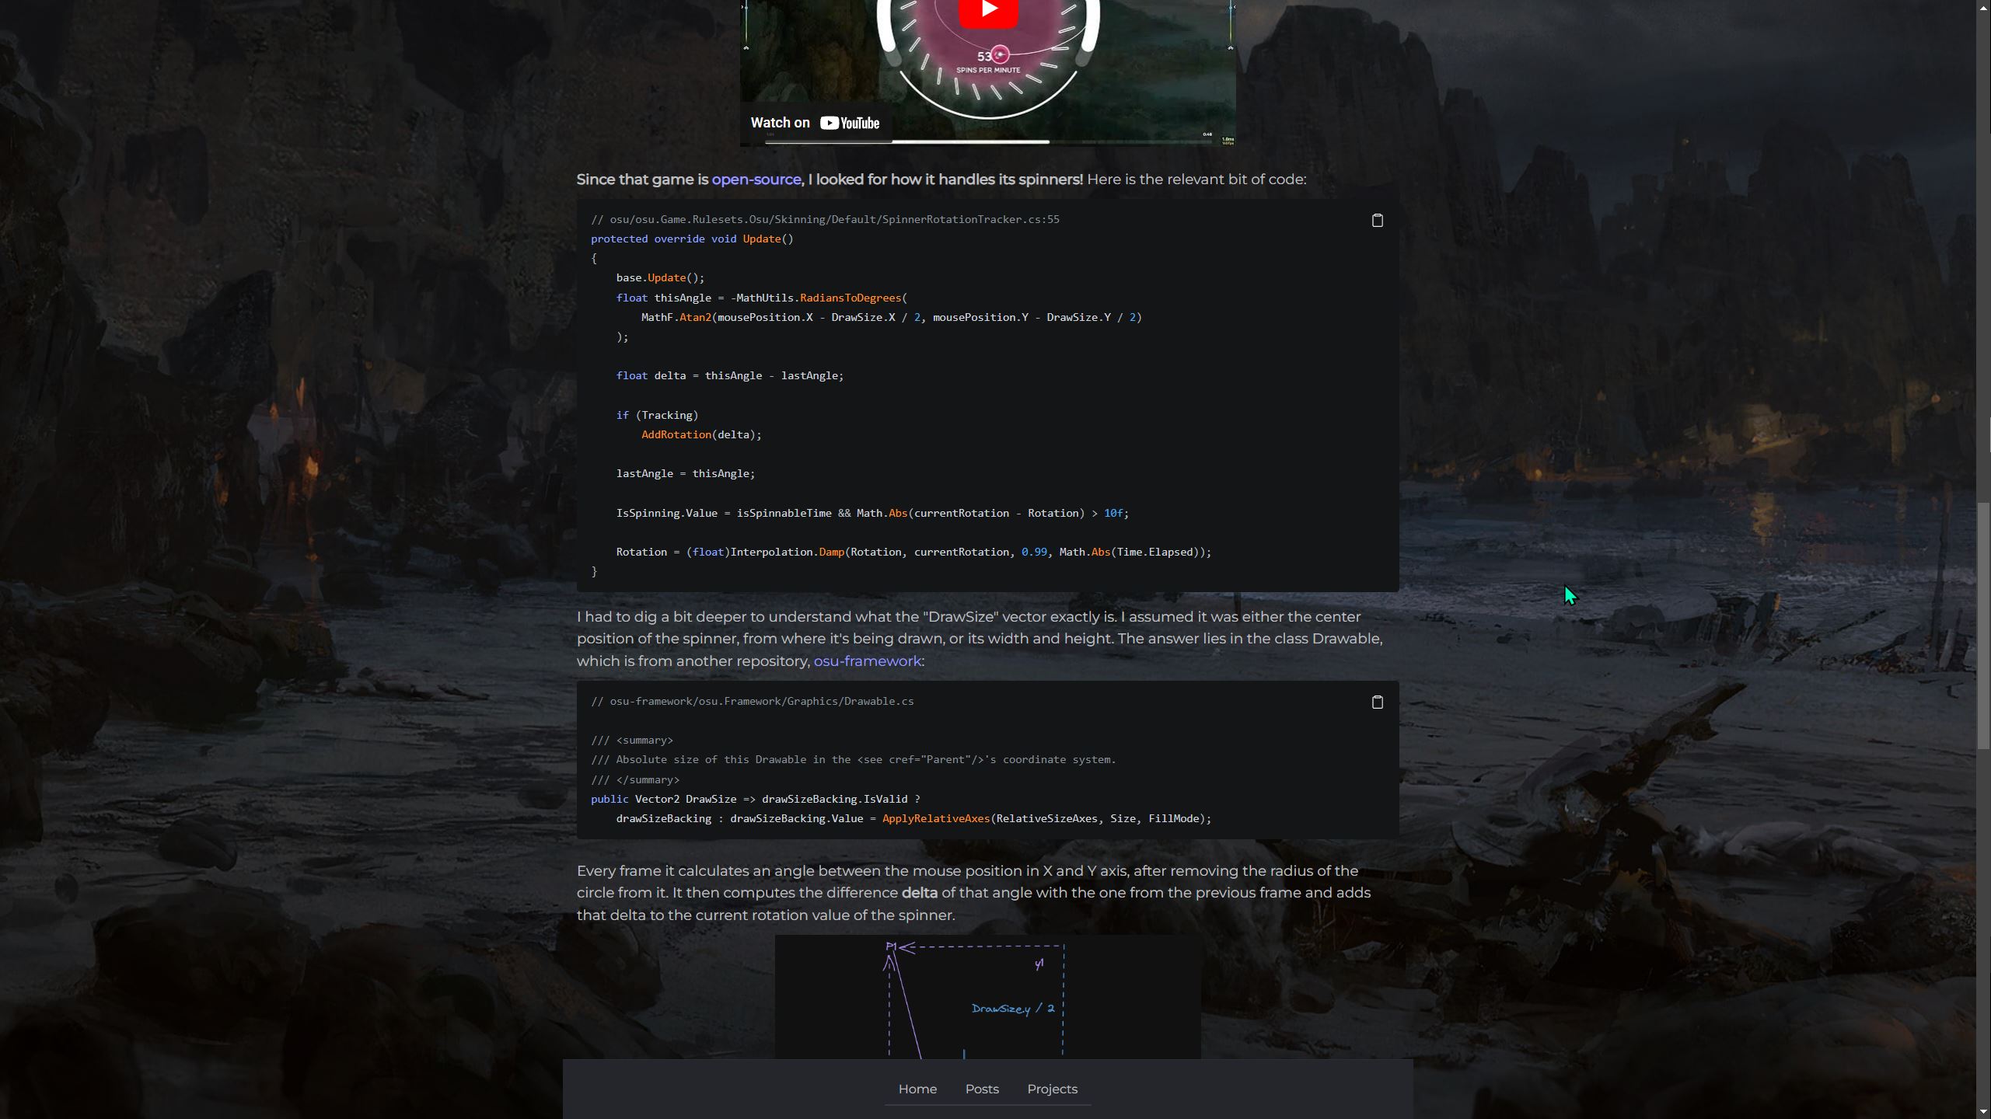Click inside the Update() method code block
Image resolution: width=1991 pixels, height=1119 pixels.
[987, 396]
